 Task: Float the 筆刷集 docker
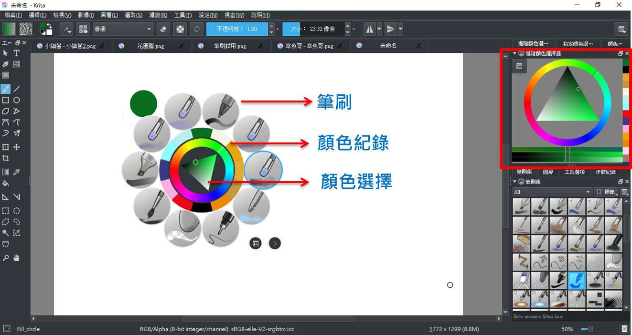tap(620, 182)
